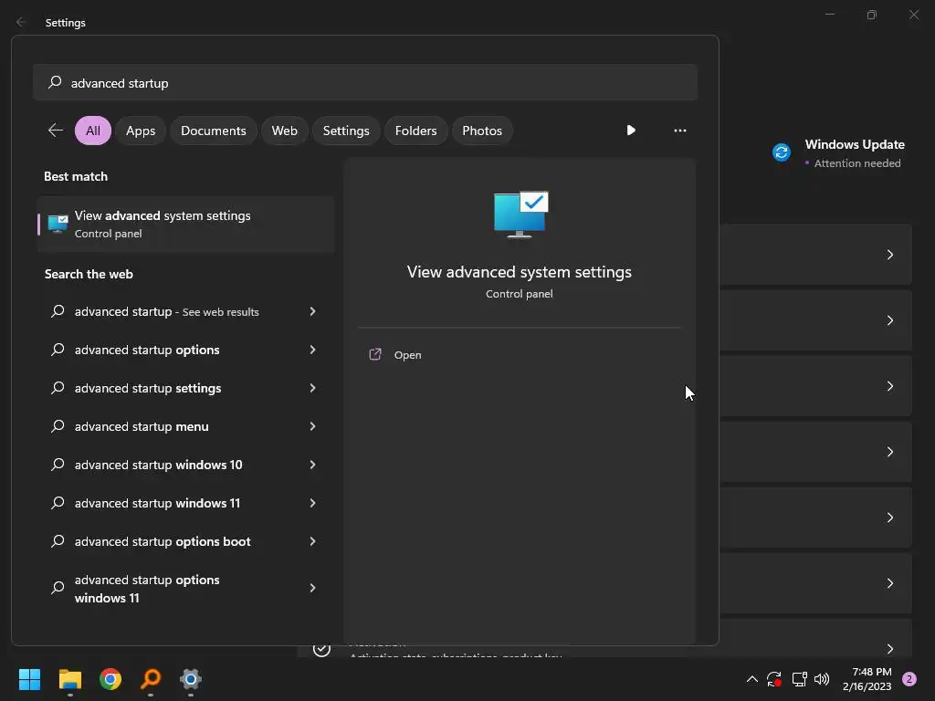Image resolution: width=935 pixels, height=701 pixels.
Task: Expand chevron for advanced startup windows 11
Action: (x=312, y=503)
